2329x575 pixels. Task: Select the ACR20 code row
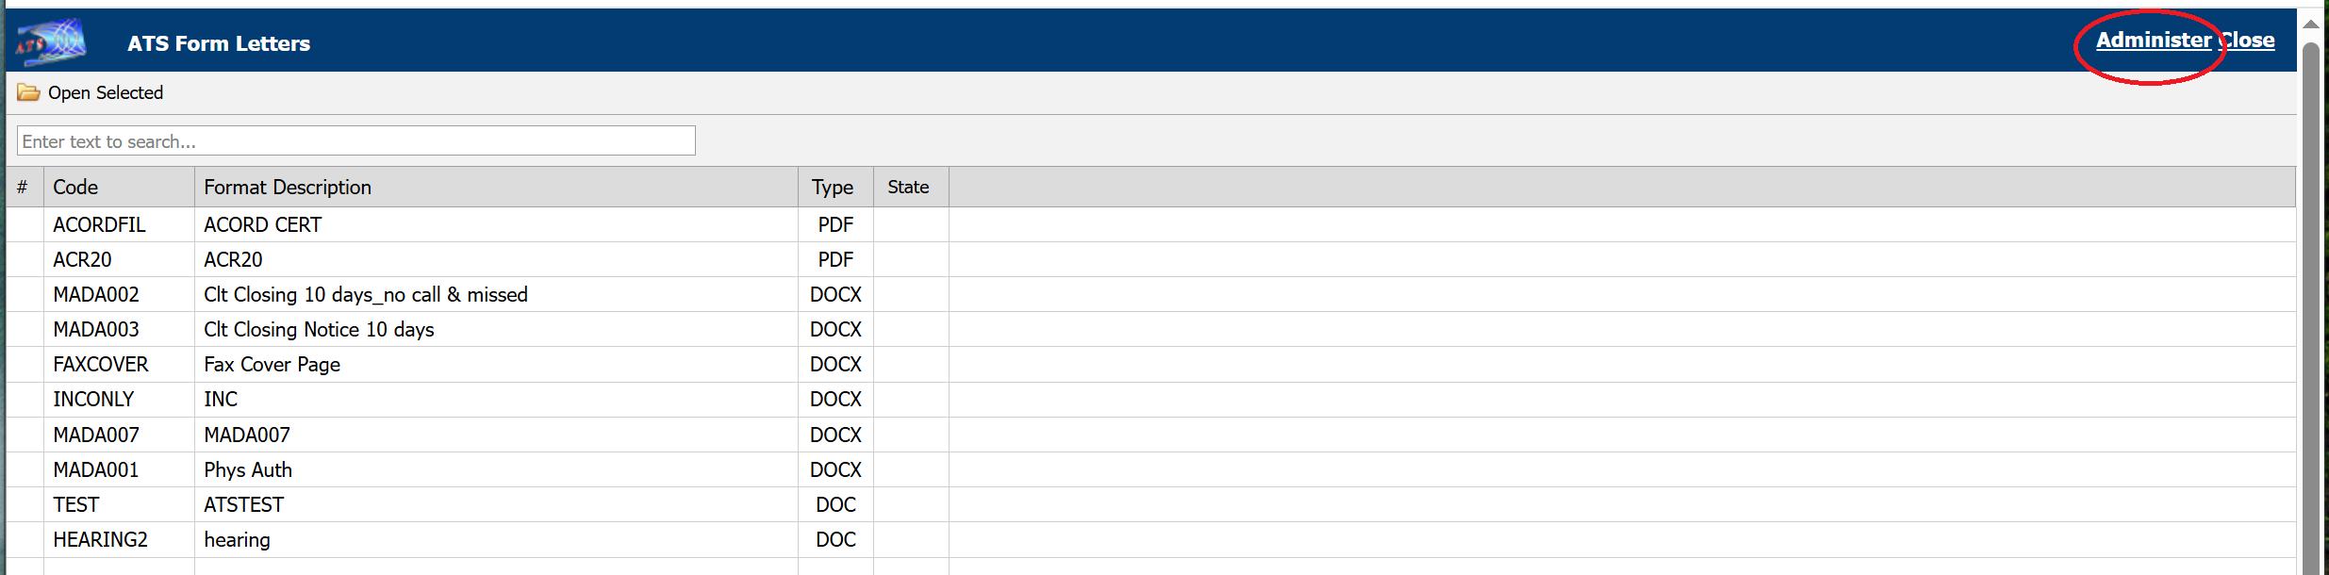(82, 260)
